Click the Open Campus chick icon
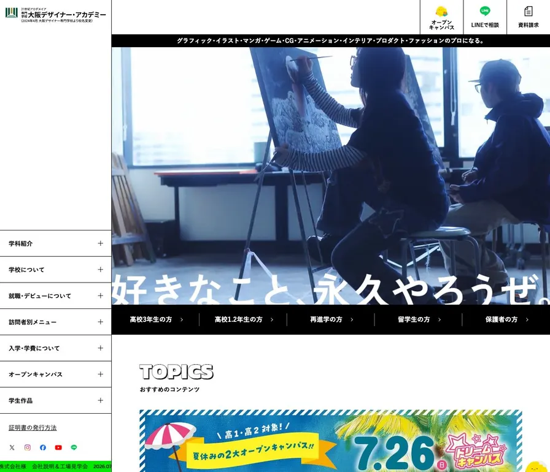 pyautogui.click(x=441, y=12)
